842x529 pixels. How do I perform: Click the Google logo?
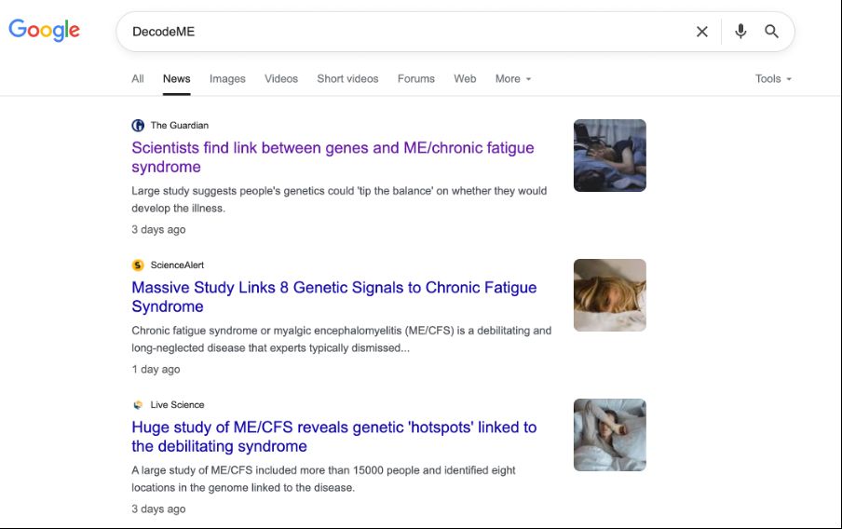[45, 30]
